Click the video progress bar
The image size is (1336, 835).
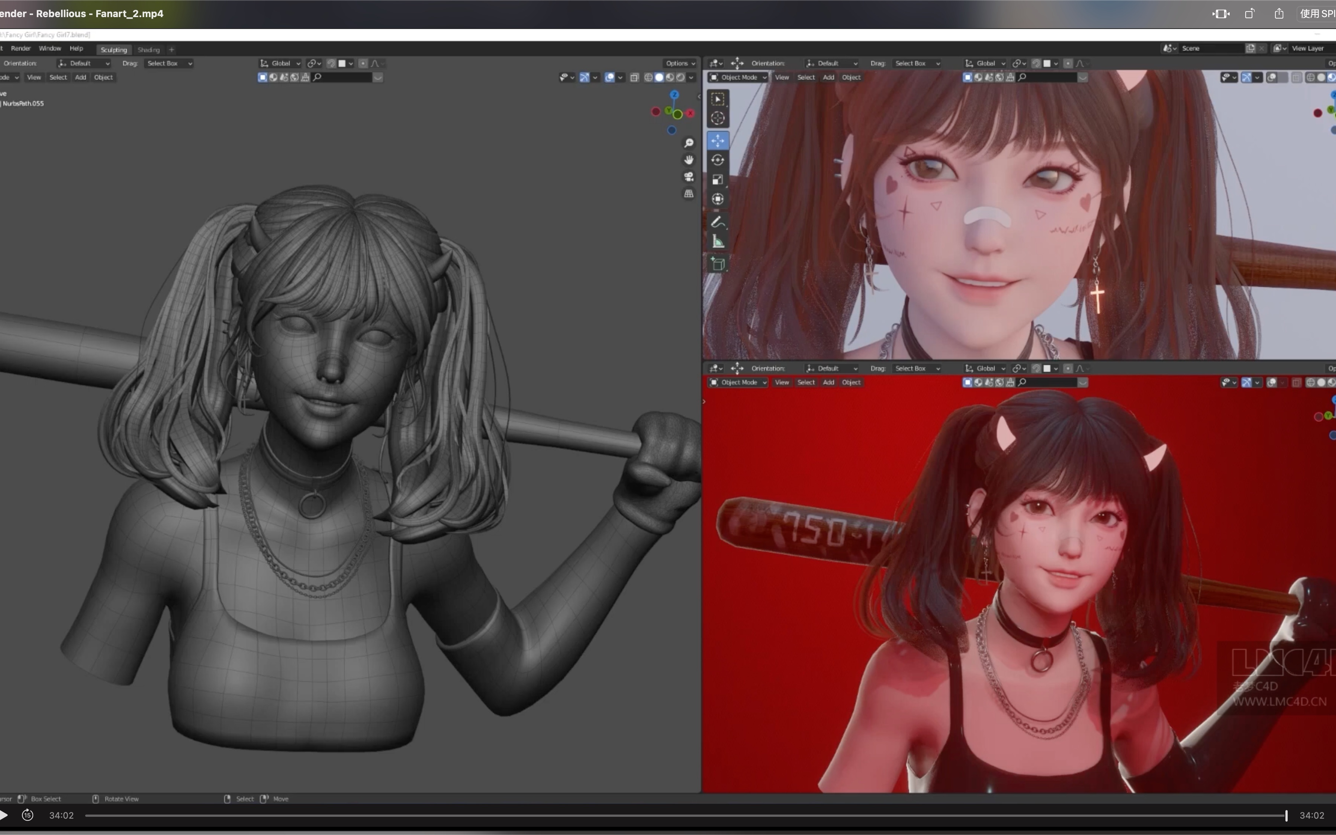point(686,815)
